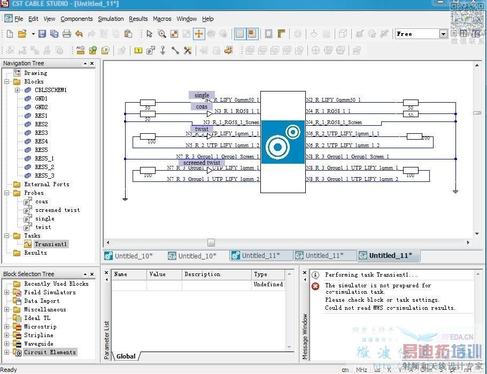The image size is (487, 374).
Task: Click the Print icon
Action: pyautogui.click(x=66, y=34)
